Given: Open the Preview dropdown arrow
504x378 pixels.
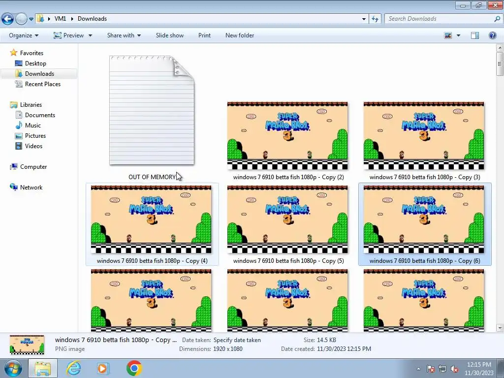Looking at the screenshot, I should 91,35.
